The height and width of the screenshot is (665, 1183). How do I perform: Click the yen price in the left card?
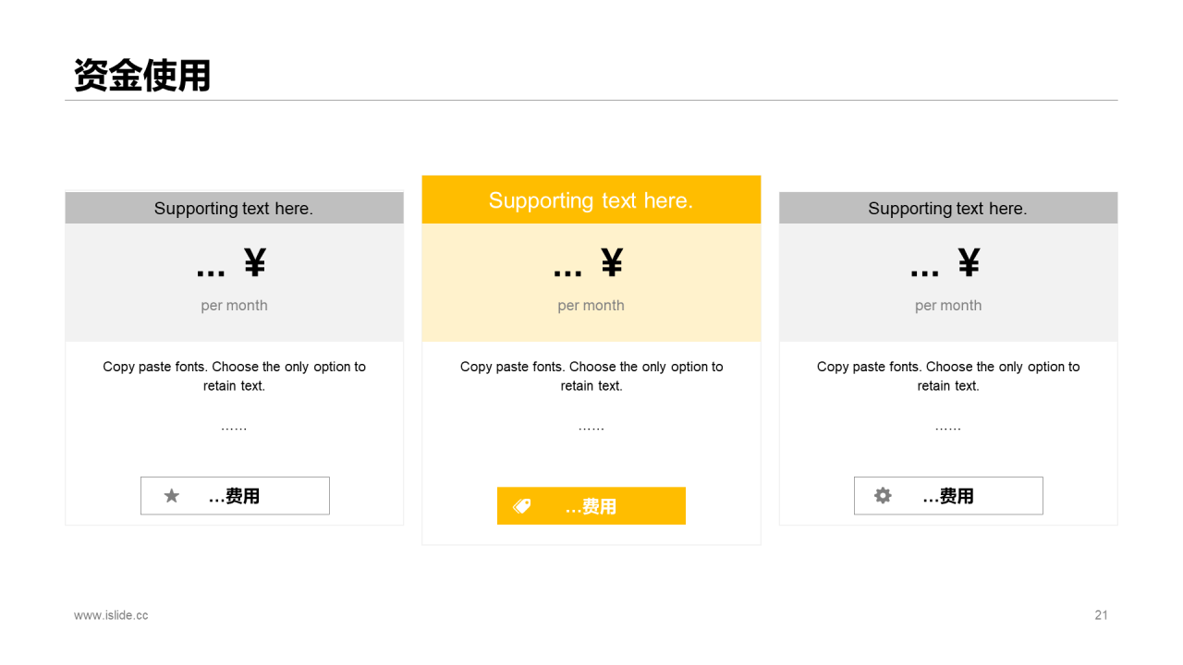coord(232,265)
